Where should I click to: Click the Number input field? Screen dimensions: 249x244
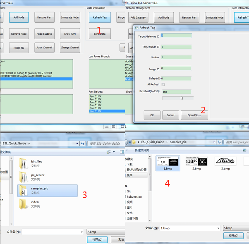click(x=176, y=57)
